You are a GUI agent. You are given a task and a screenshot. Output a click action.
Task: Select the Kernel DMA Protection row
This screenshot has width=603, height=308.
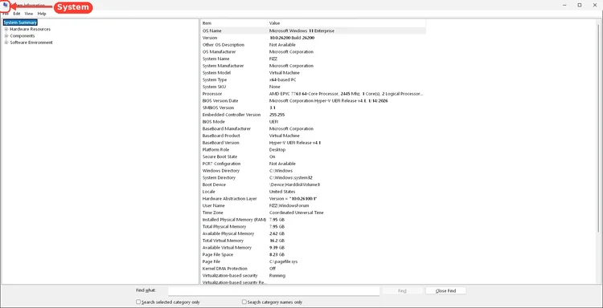314,269
